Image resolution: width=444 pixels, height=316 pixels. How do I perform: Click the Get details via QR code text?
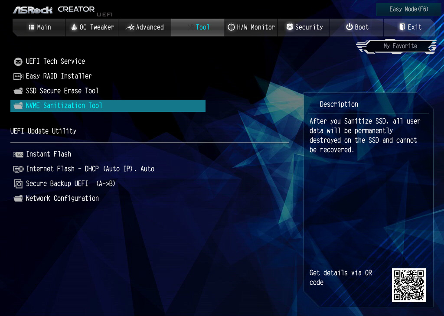[x=341, y=277]
